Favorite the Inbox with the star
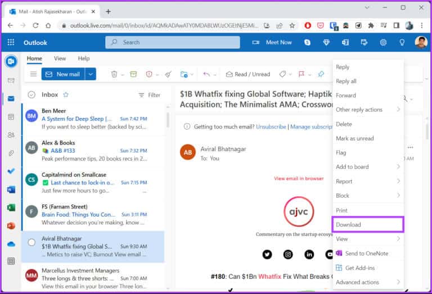Viewport: 432px width, 294px height. (x=66, y=94)
